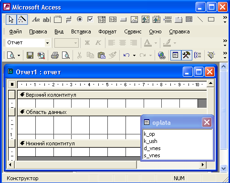Image resolution: width=230 pixels, height=183 pixels.
Task: Click the report selector square at ruler corner
Action: [x=12, y=84]
